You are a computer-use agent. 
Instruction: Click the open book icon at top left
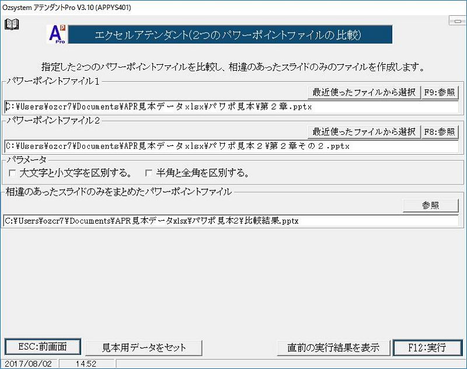tap(11, 24)
